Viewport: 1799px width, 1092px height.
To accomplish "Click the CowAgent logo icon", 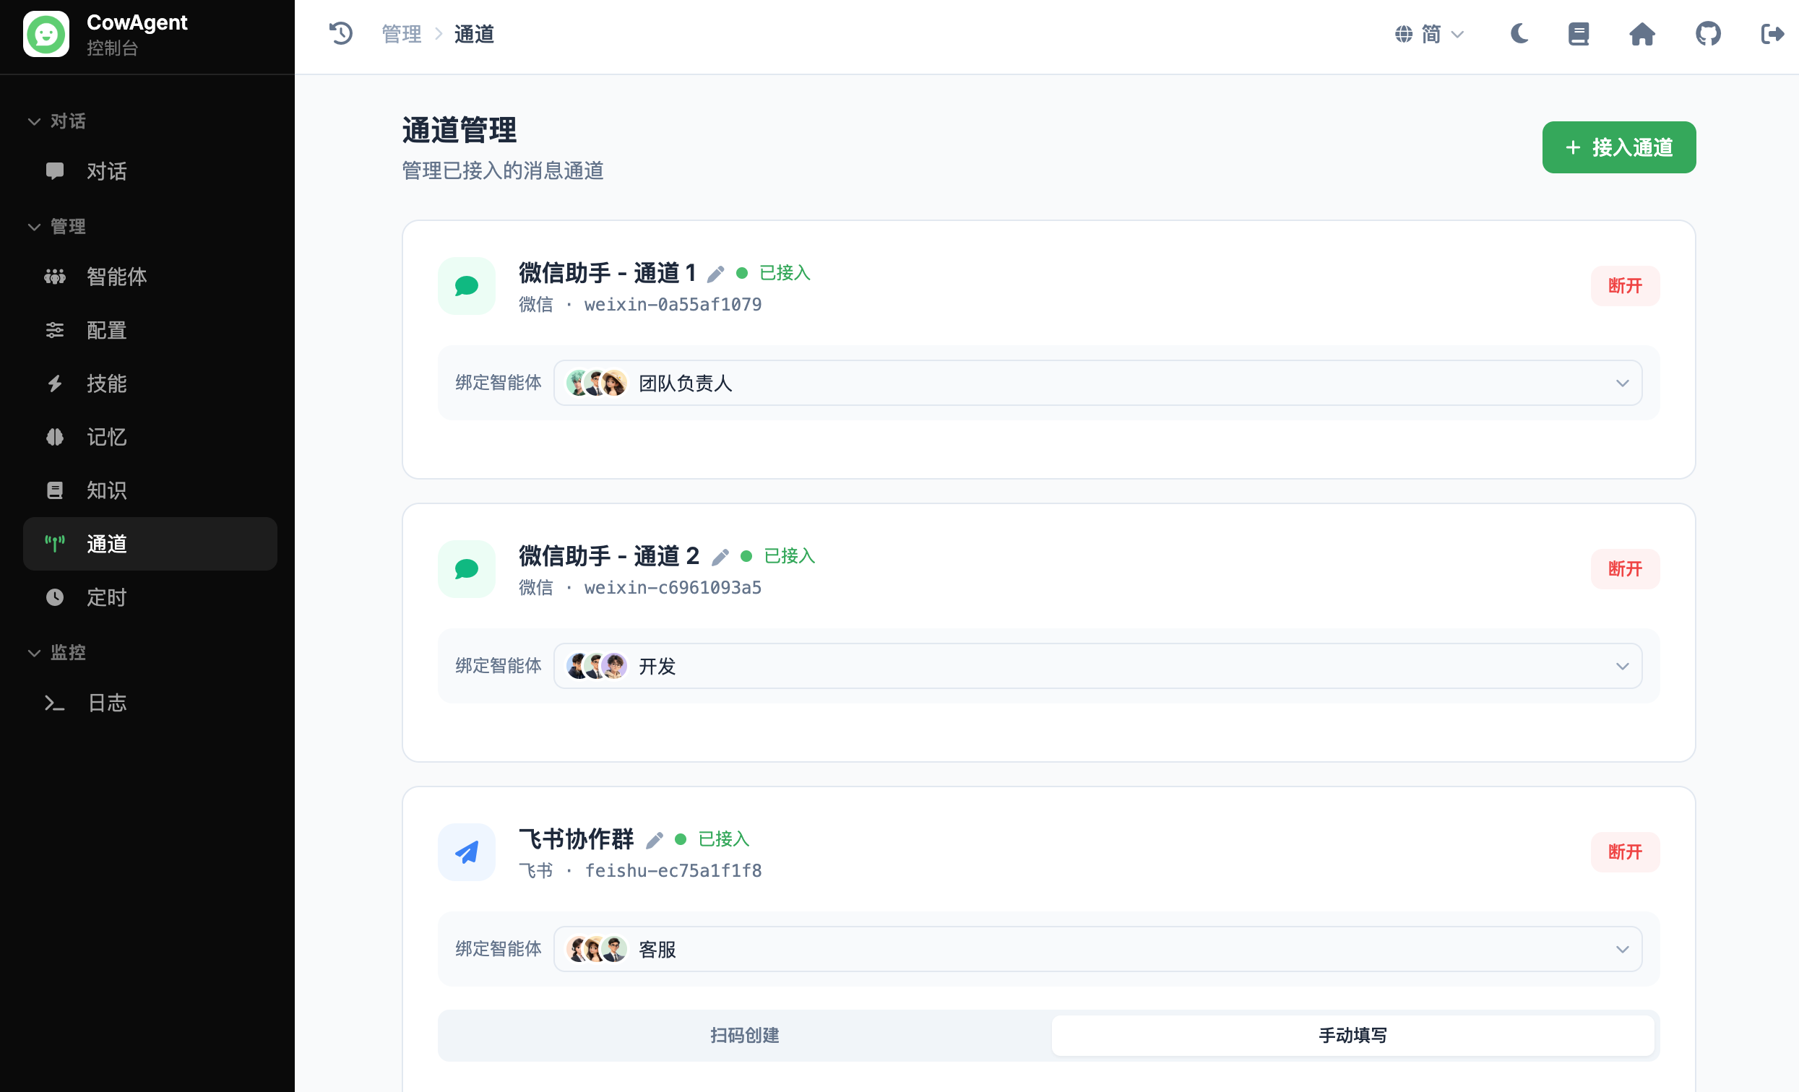I will point(46,33).
